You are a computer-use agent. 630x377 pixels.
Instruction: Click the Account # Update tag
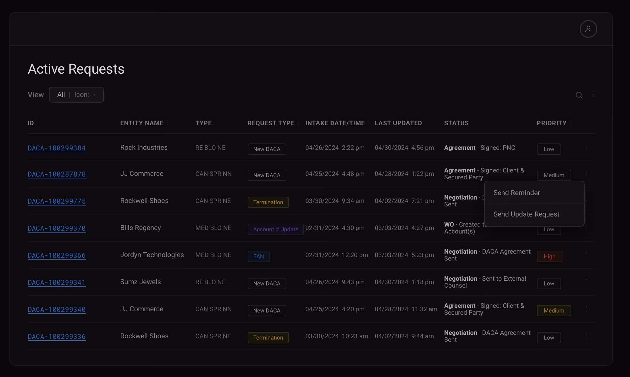276,229
